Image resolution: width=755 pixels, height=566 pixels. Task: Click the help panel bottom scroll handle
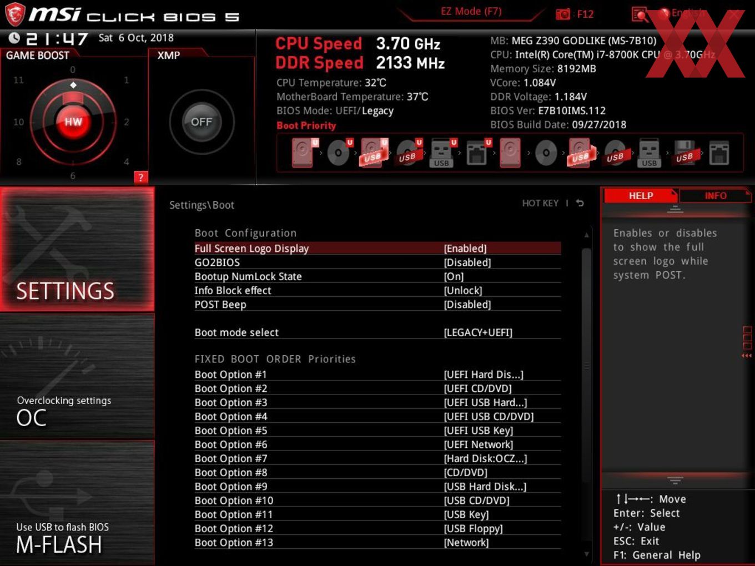pyautogui.click(x=675, y=480)
